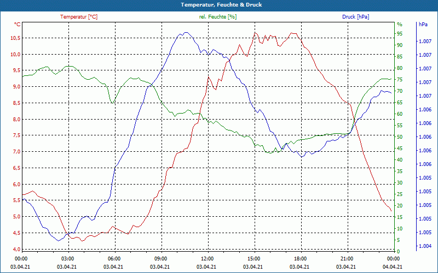Viewport: 438px width, 273px height.
Task: Click the '35' humidity axis value
Action: [400, 171]
